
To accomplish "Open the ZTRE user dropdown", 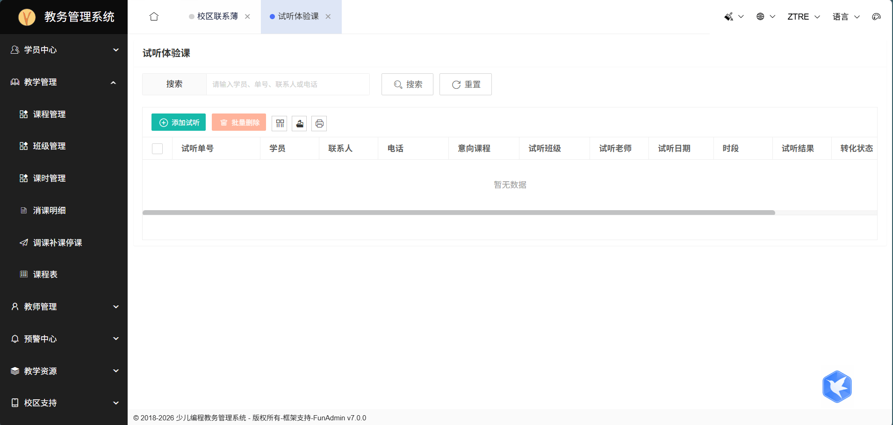I will pos(803,17).
